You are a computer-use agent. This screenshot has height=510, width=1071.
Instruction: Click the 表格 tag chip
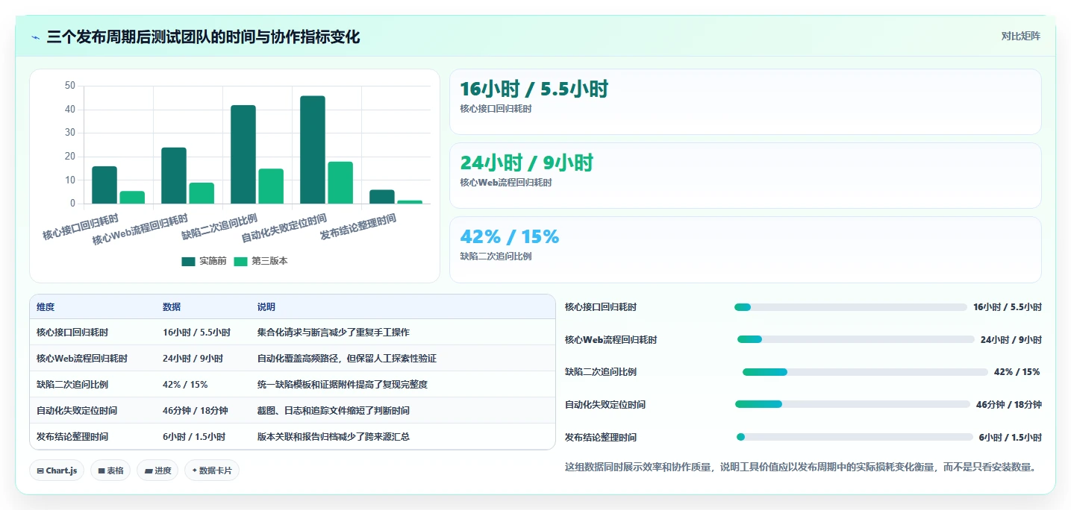[x=110, y=470]
